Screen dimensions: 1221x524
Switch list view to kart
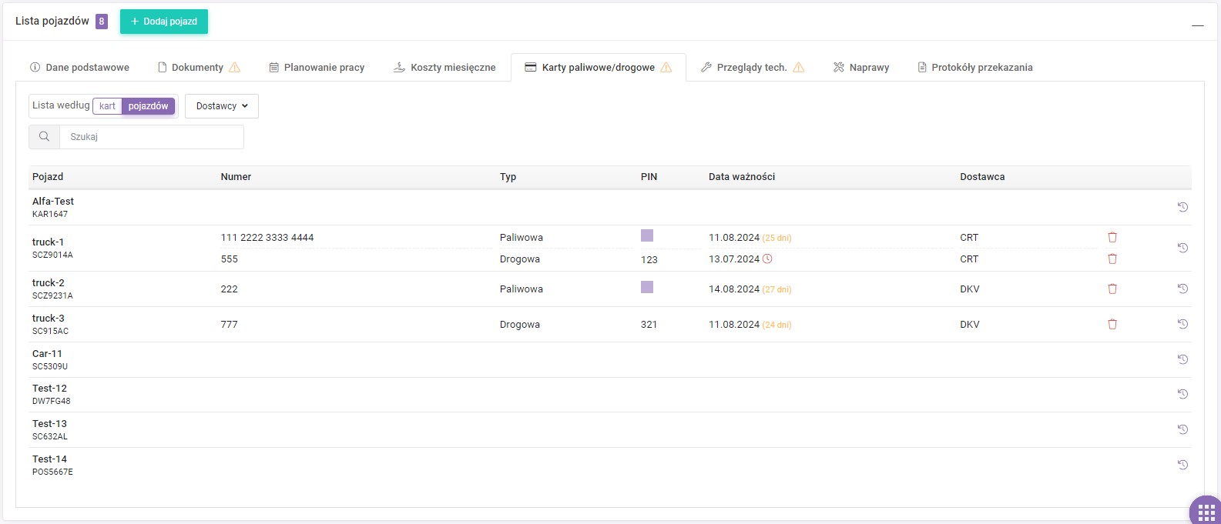pos(107,106)
